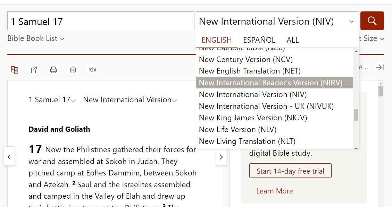Choose New Living Translation (NLT) option
This screenshot has height=207, width=392.
(247, 141)
